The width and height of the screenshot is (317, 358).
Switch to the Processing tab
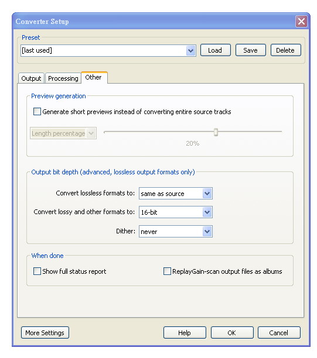[x=63, y=78]
